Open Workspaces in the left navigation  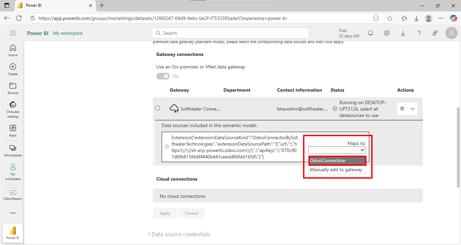(13, 151)
